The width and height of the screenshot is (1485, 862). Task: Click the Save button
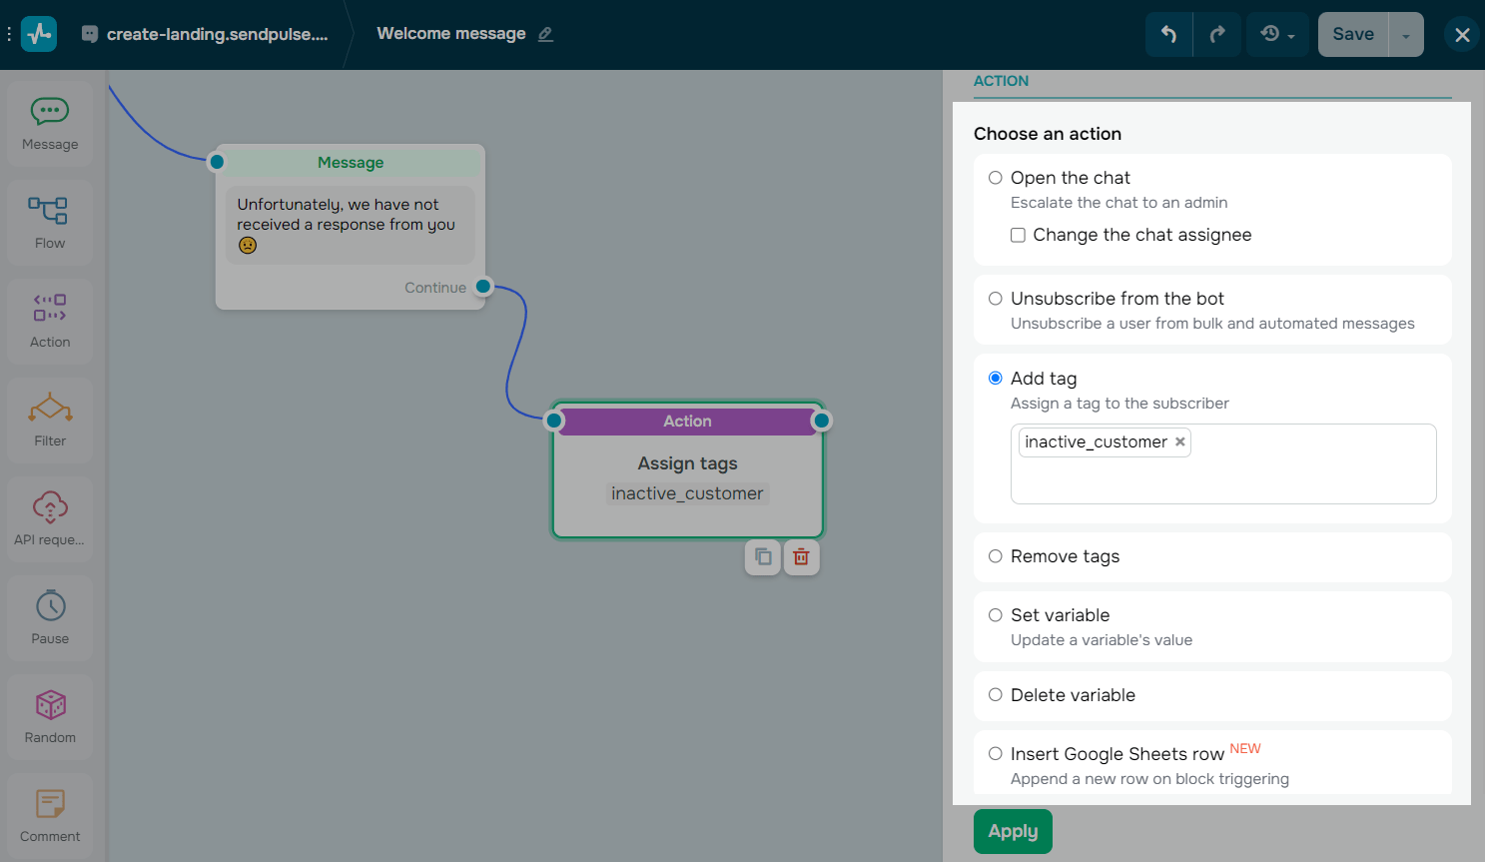tap(1352, 33)
